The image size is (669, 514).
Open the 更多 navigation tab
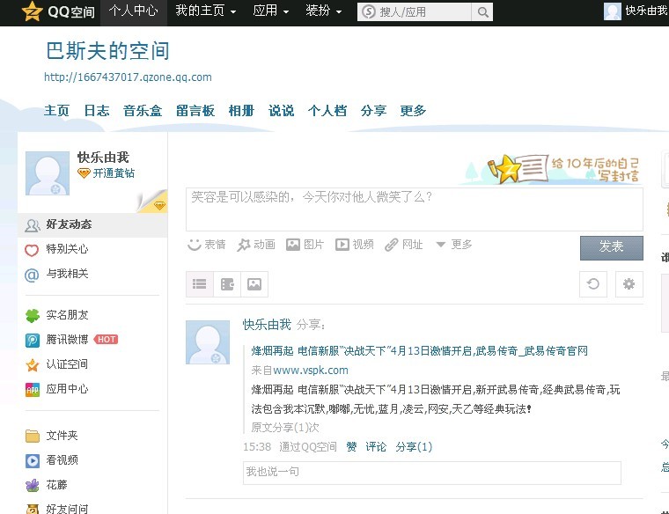(x=413, y=111)
